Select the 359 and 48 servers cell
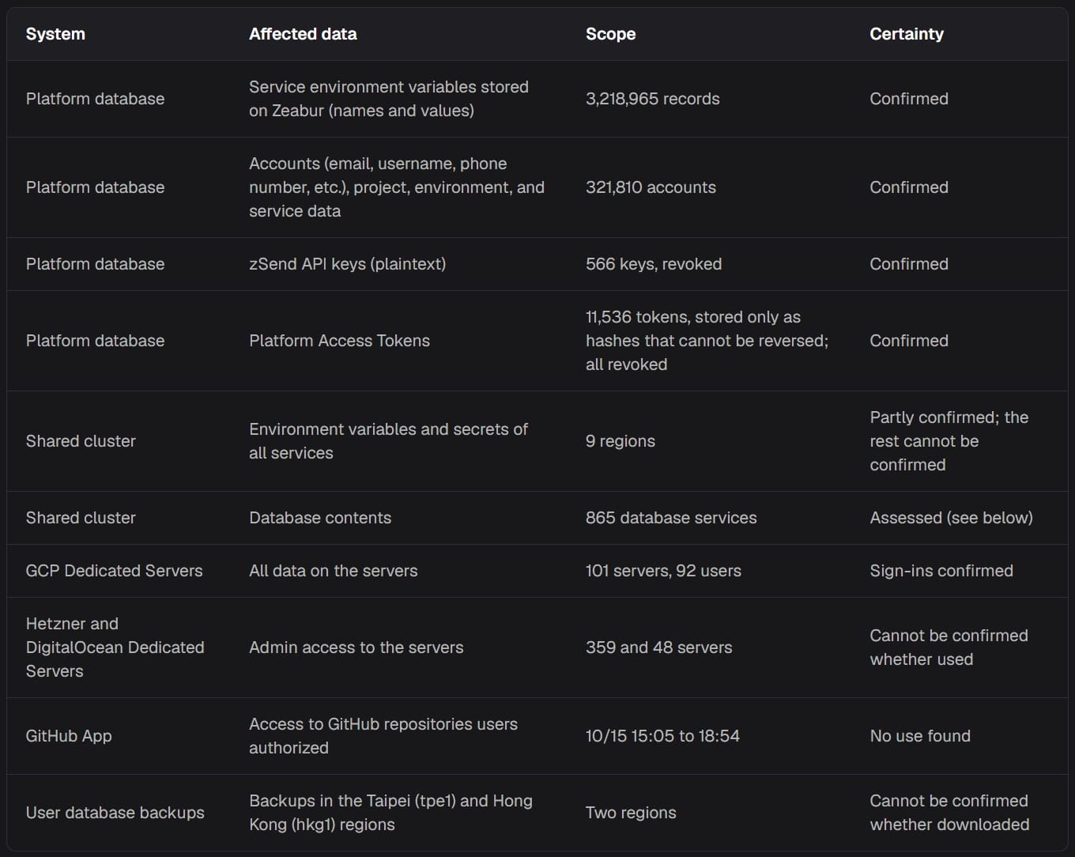 (x=658, y=647)
